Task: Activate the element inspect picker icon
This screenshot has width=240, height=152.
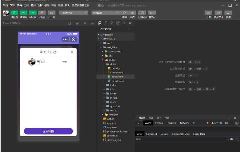Action: coord(138,123)
